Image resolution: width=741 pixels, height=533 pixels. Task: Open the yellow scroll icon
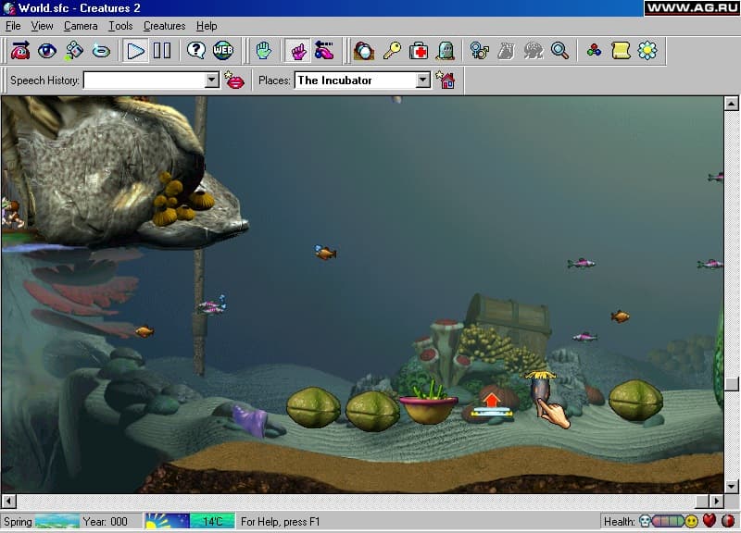tap(621, 51)
